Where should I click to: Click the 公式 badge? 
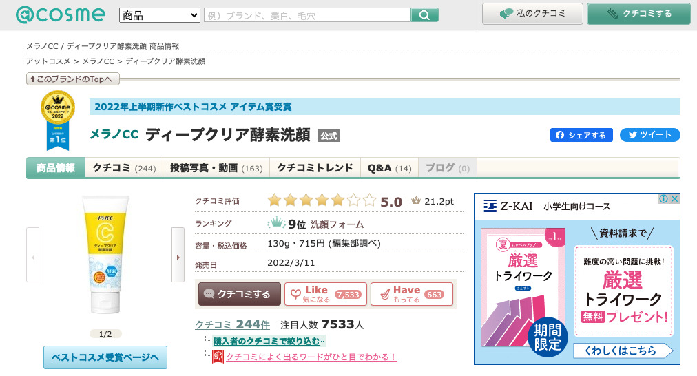tap(329, 136)
